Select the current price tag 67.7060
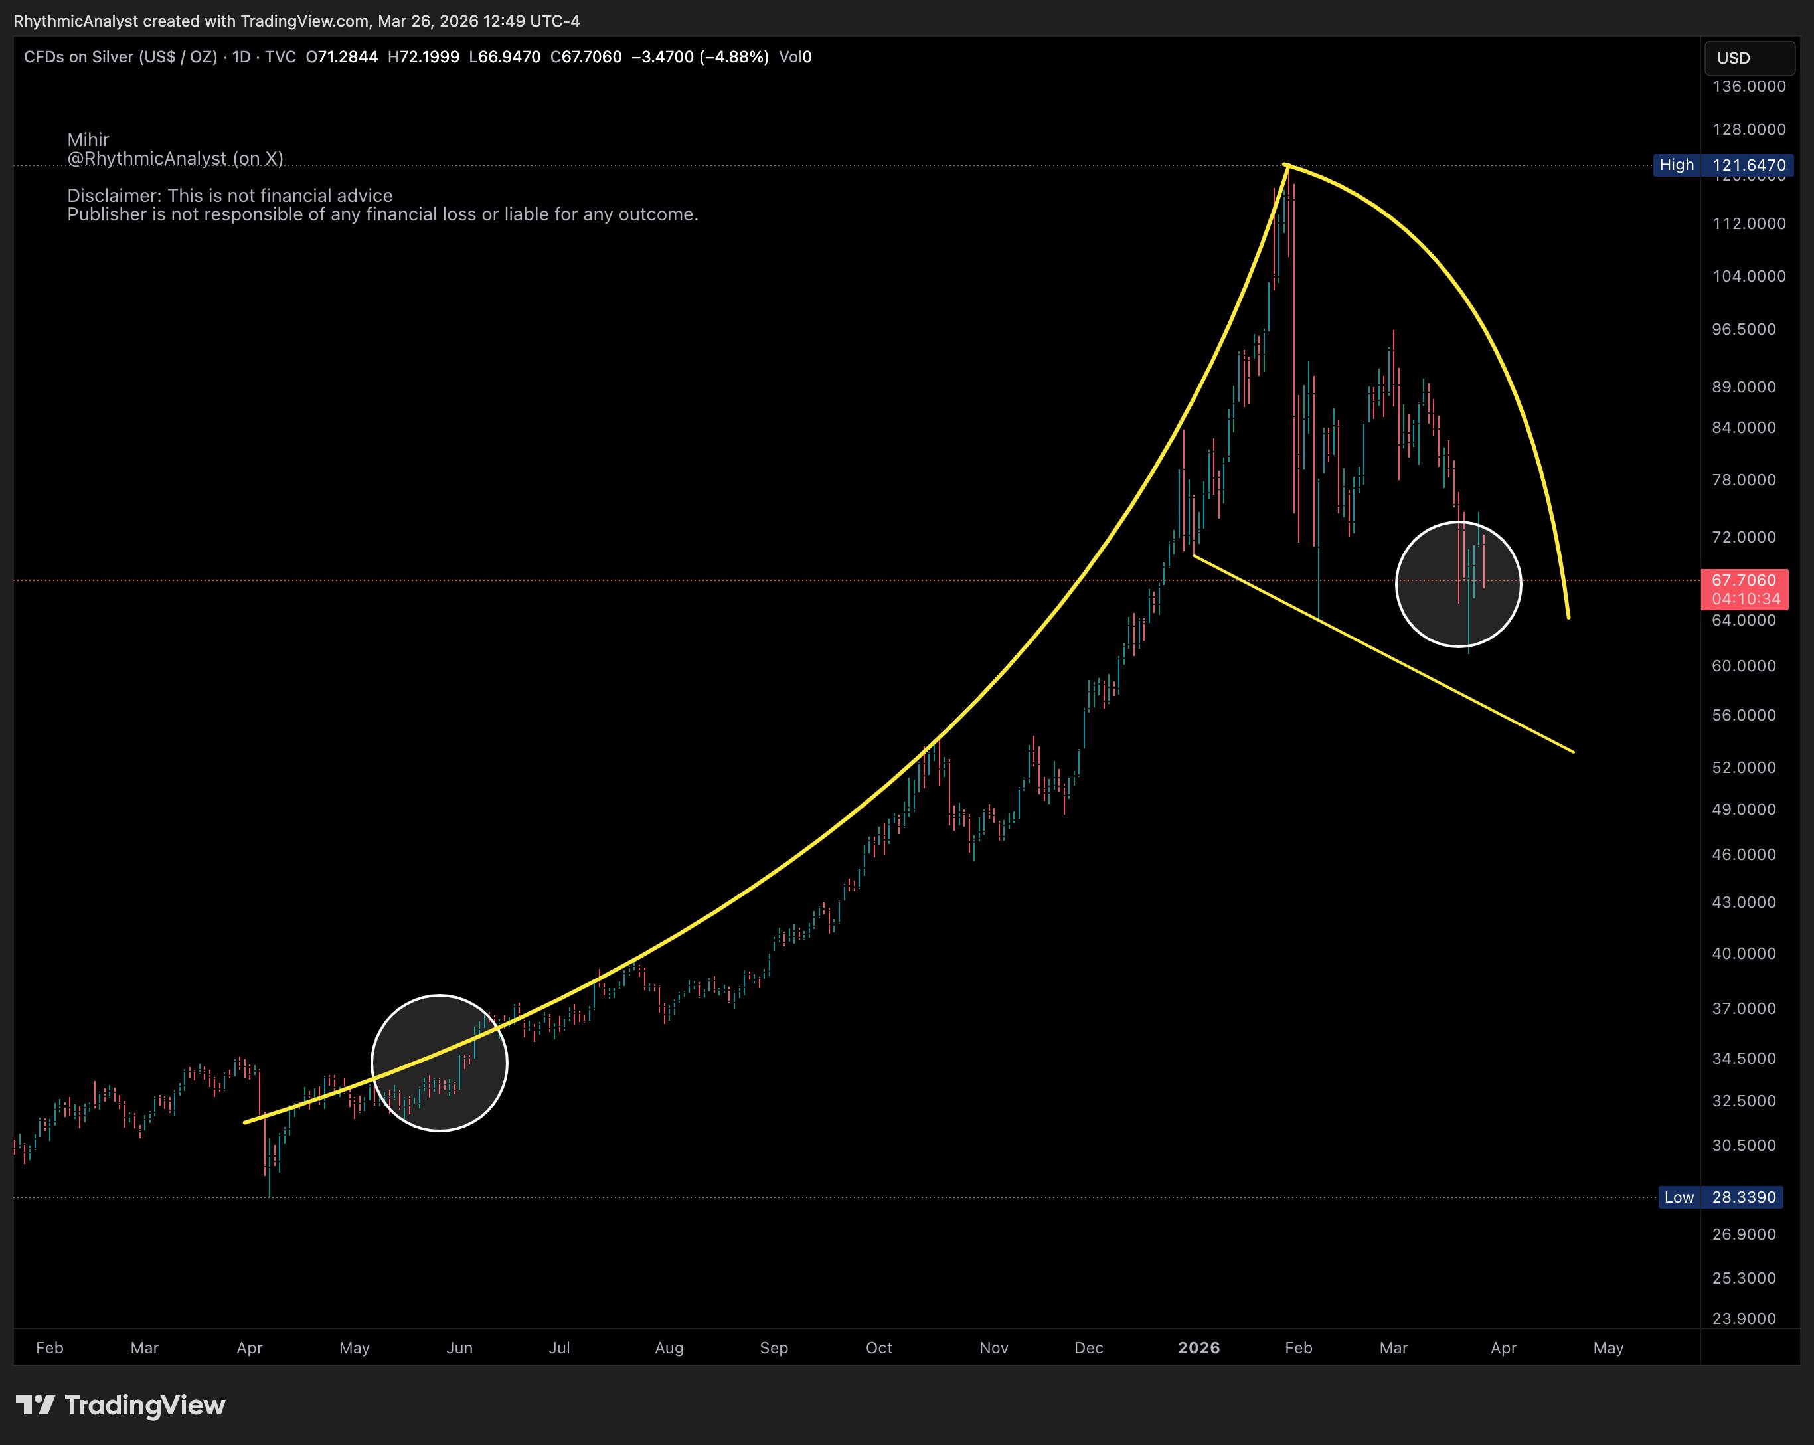The height and width of the screenshot is (1445, 1814). 1744,580
